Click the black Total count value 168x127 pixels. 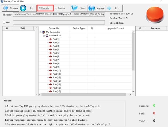pos(154,121)
